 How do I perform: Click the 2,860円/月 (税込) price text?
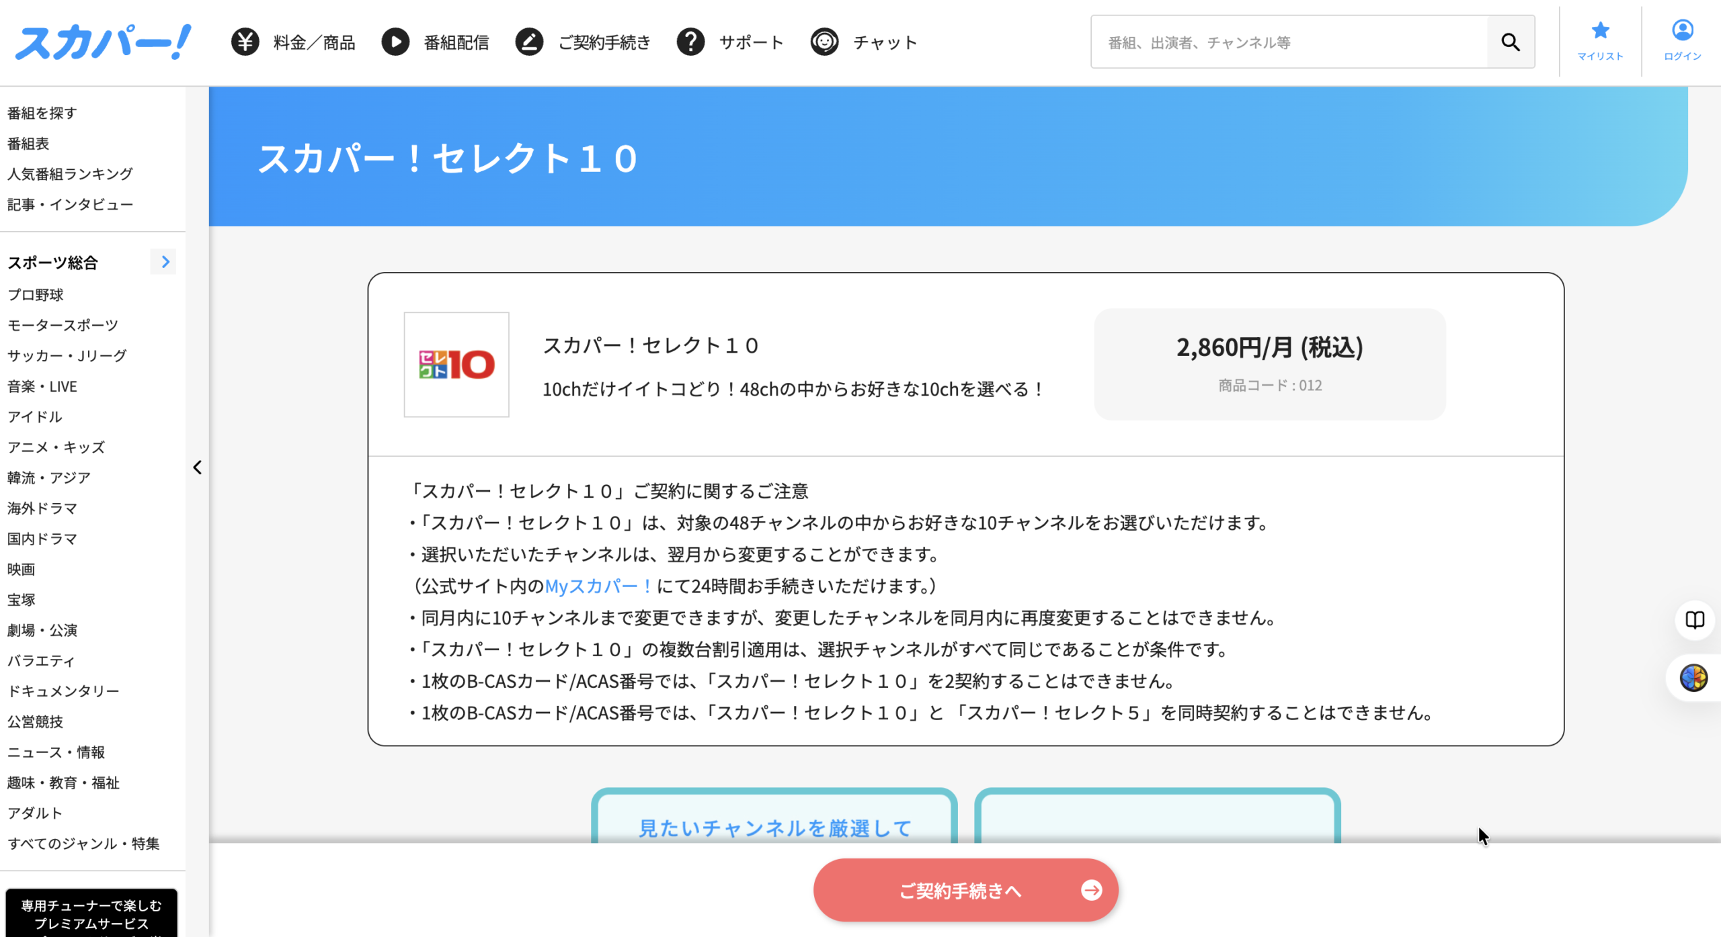[1269, 347]
